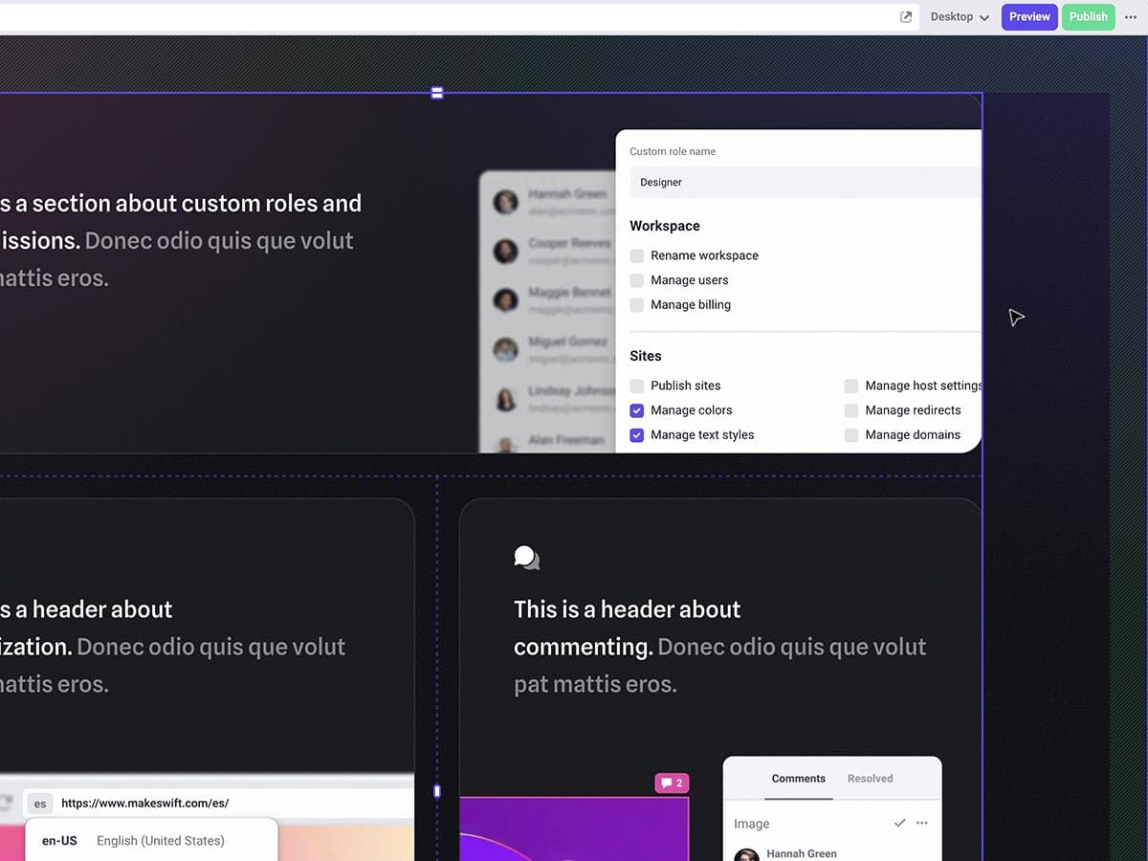Check the Rename workspace checkbox

637,255
